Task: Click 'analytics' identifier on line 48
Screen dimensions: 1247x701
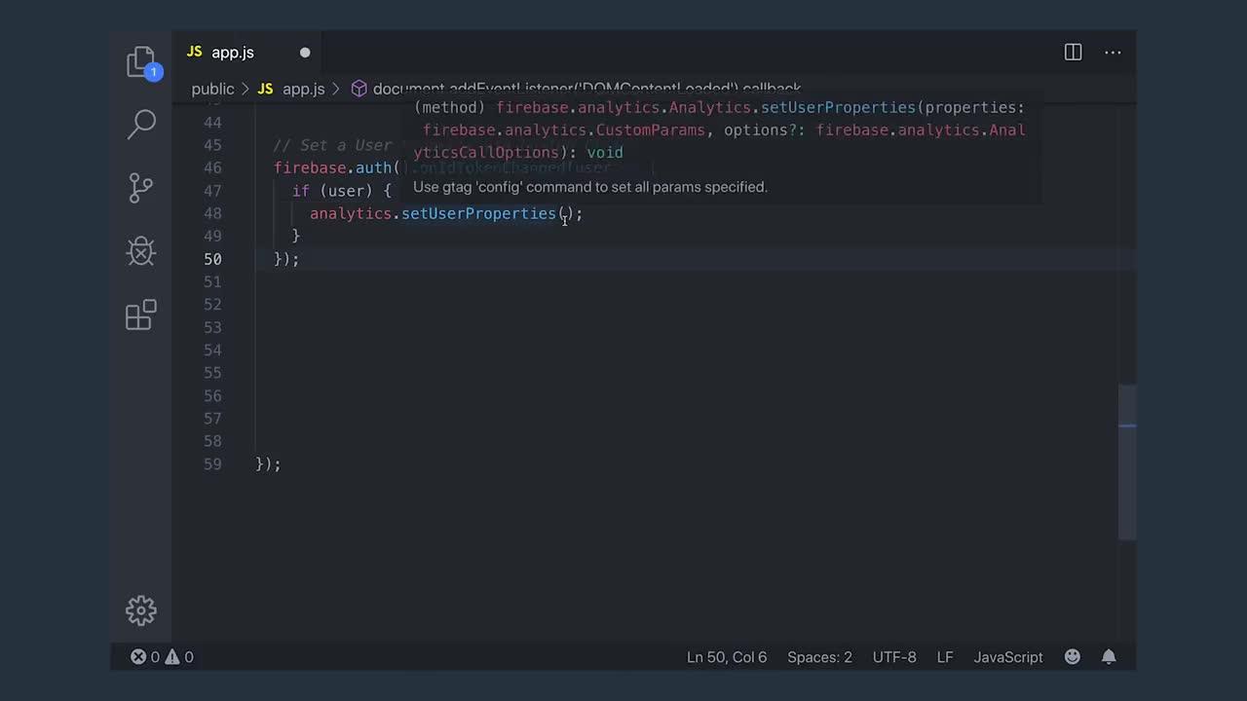Action: click(x=351, y=213)
